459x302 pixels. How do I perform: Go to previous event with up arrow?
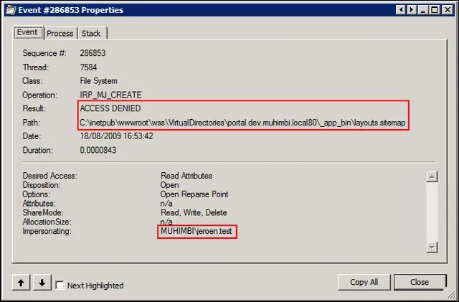click(21, 283)
